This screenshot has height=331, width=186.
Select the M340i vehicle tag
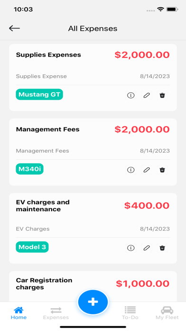point(30,169)
